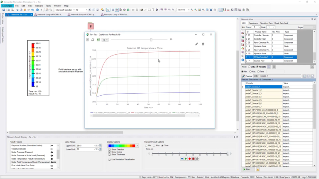Screen dimensions: 319x179
Task: Open the Network menu
Action: (39, 6)
